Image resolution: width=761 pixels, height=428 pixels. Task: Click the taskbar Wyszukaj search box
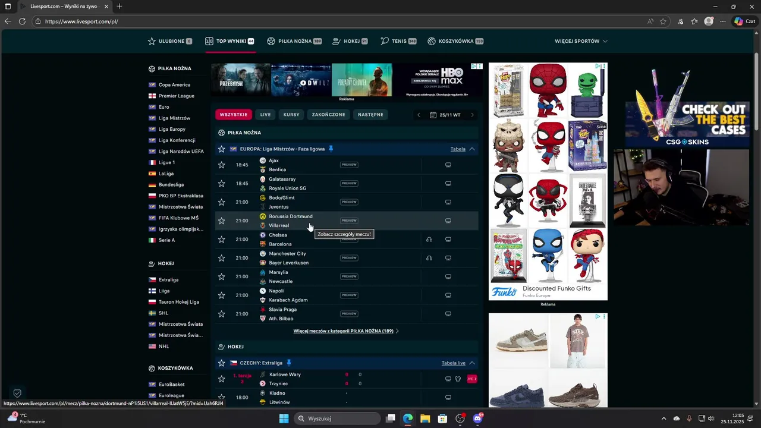(338, 418)
